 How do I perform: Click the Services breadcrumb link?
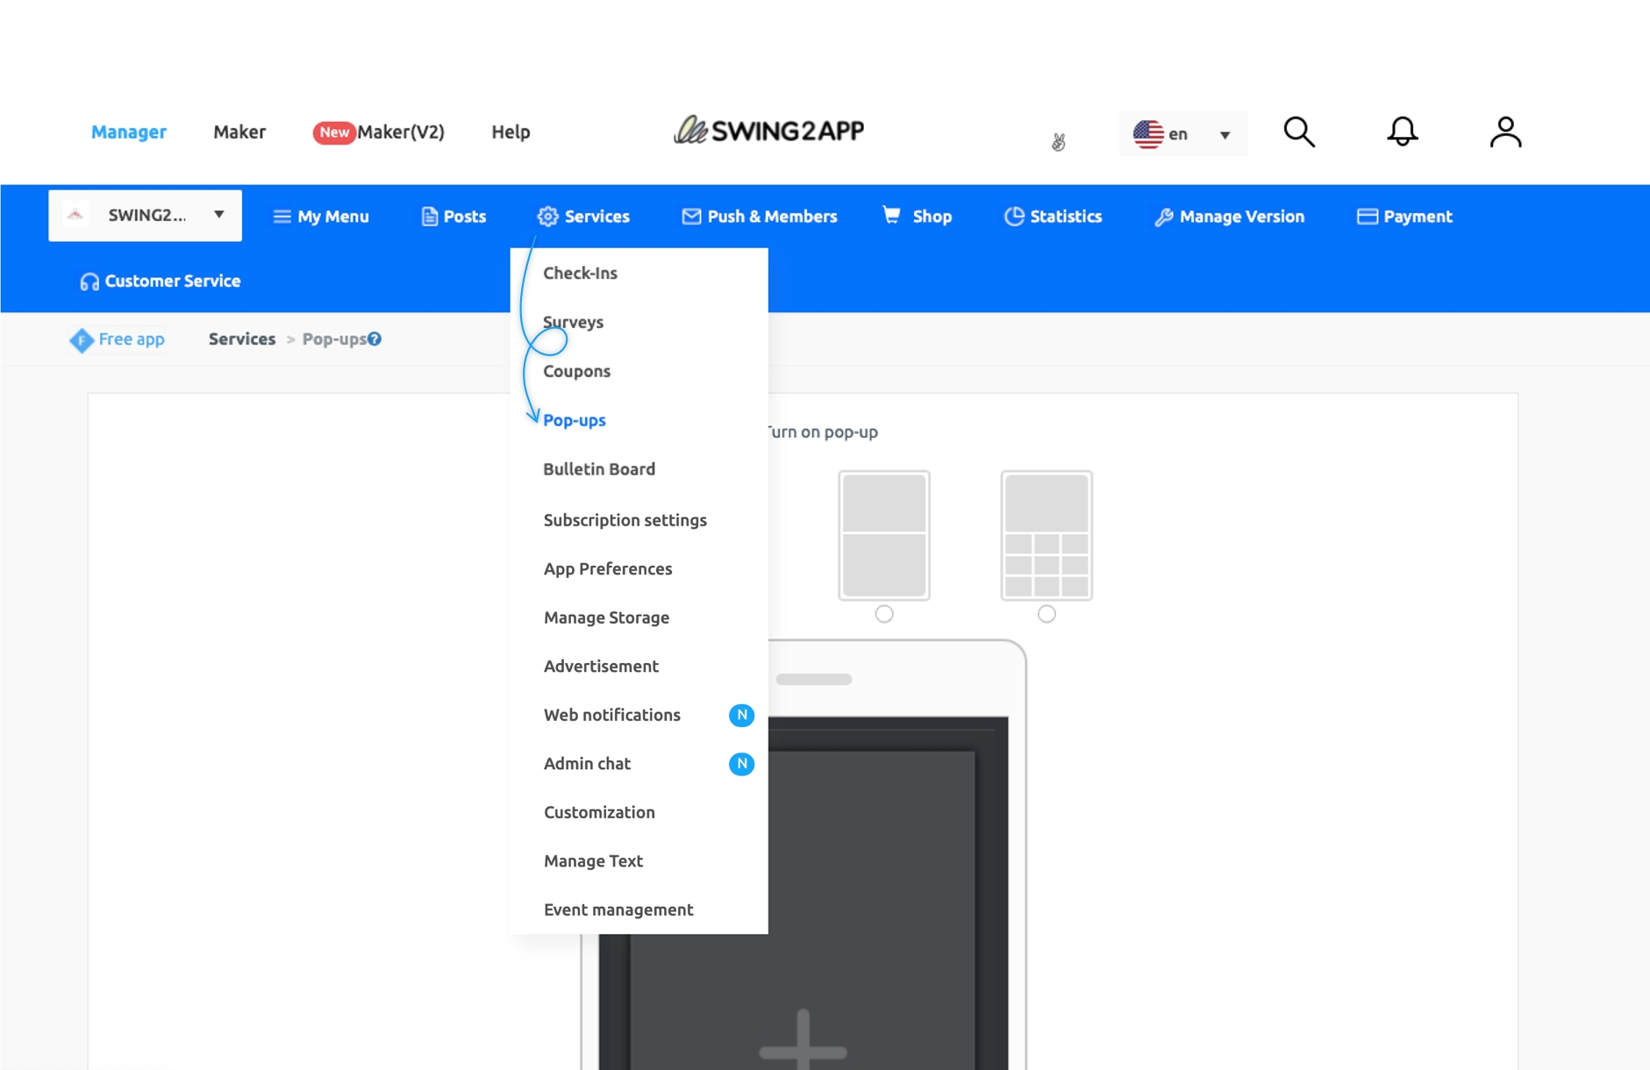coord(242,339)
